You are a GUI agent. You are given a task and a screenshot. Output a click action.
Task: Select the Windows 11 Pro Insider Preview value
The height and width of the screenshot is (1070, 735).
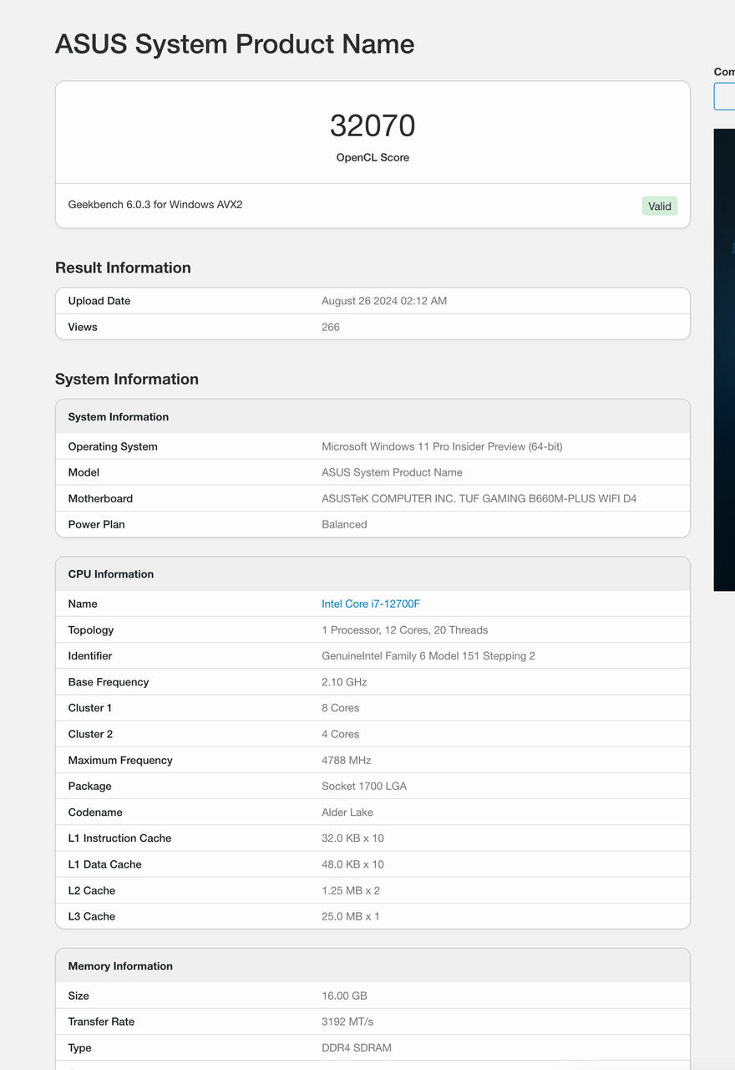point(442,446)
